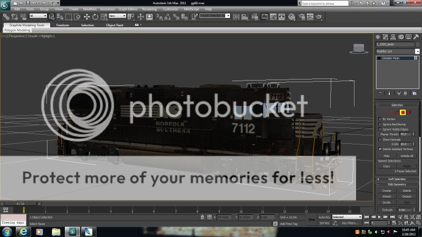
Task: Click the selection lock toggle in status bar
Action: tap(202, 217)
